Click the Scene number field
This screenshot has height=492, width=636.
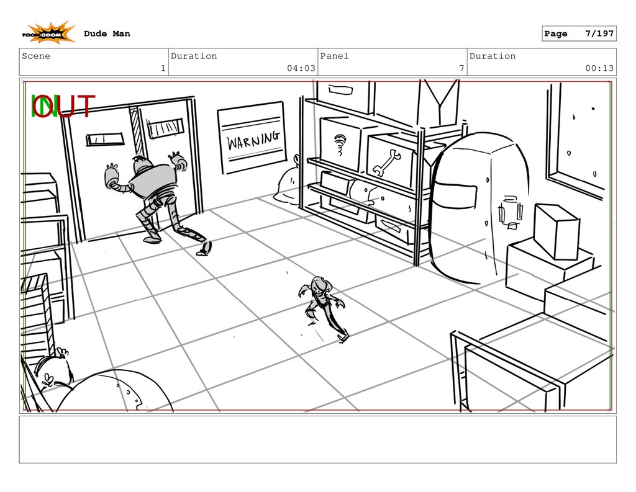coord(94,62)
